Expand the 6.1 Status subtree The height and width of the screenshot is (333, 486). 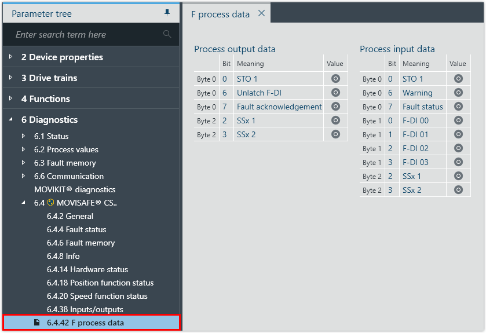click(23, 136)
